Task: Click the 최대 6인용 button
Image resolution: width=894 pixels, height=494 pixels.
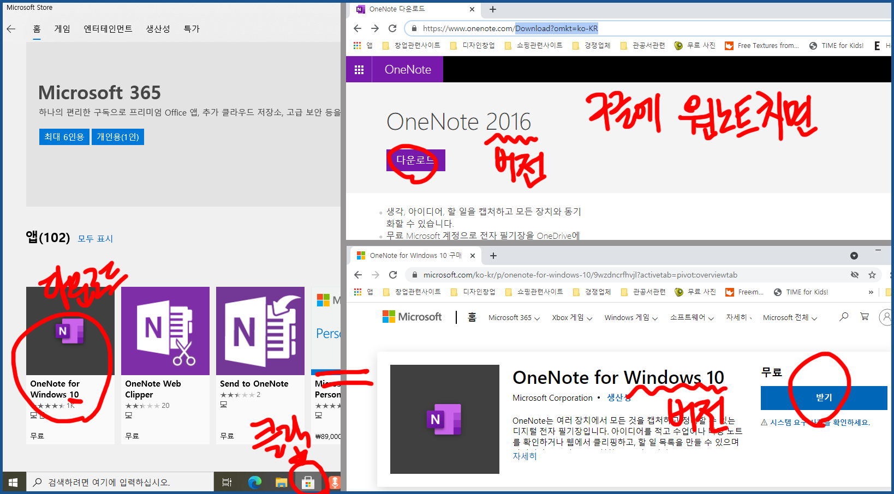Action: pos(64,137)
